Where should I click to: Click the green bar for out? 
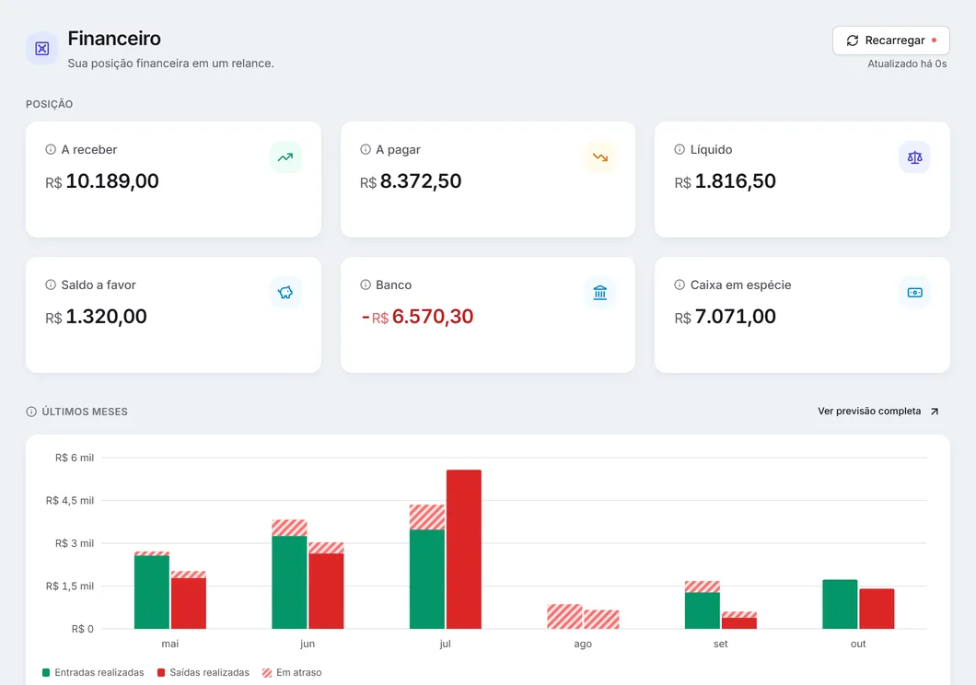coord(840,604)
